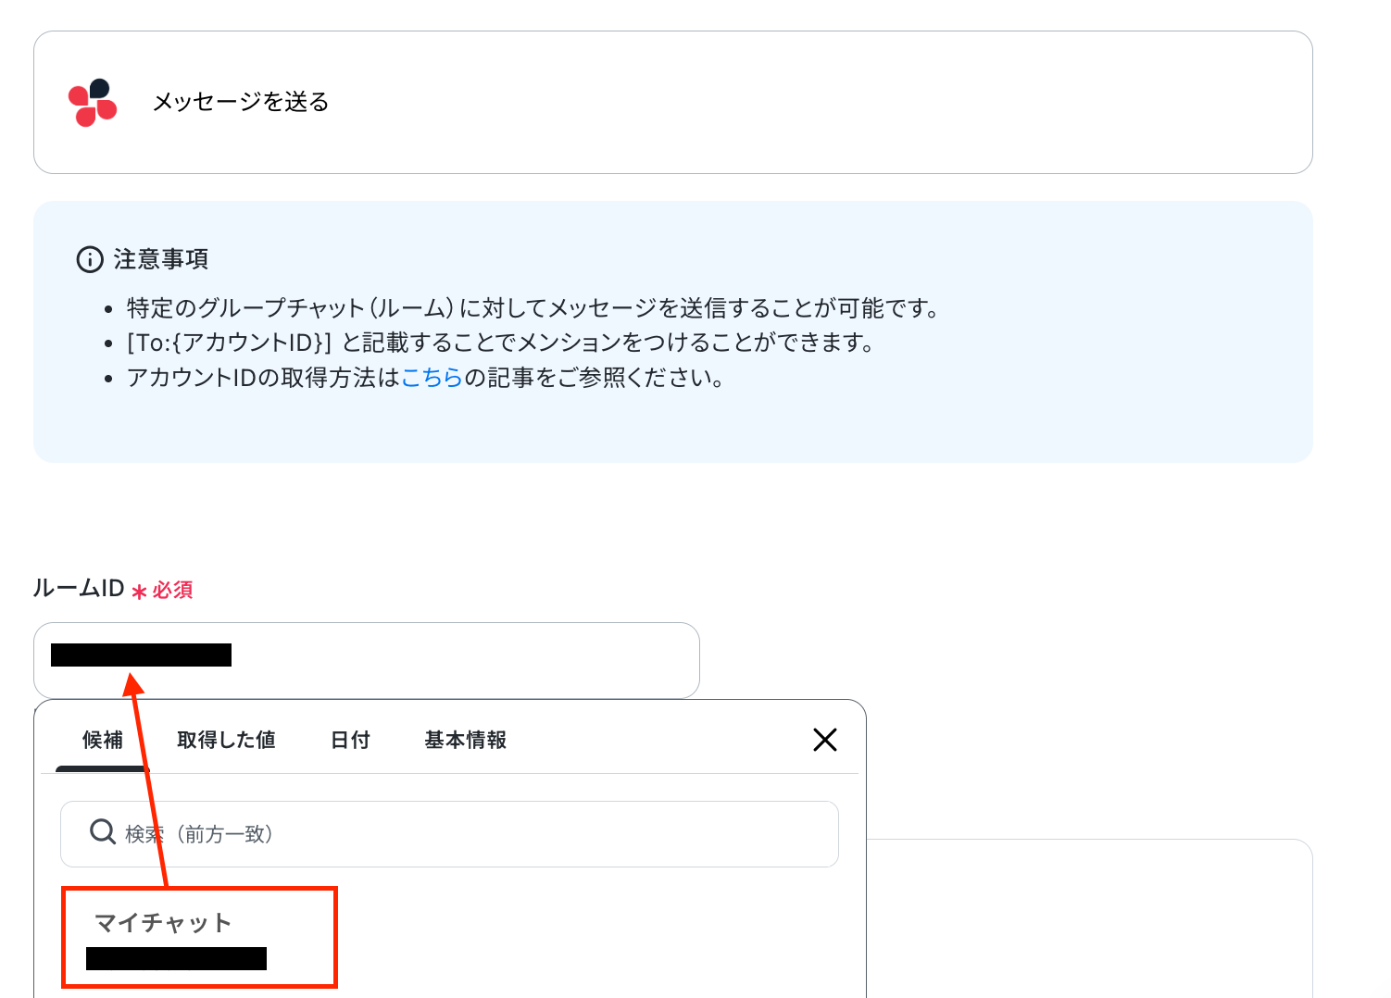Viewport: 1391px width, 998px height.
Task: Click the 注意事項 heading
Action: (161, 259)
